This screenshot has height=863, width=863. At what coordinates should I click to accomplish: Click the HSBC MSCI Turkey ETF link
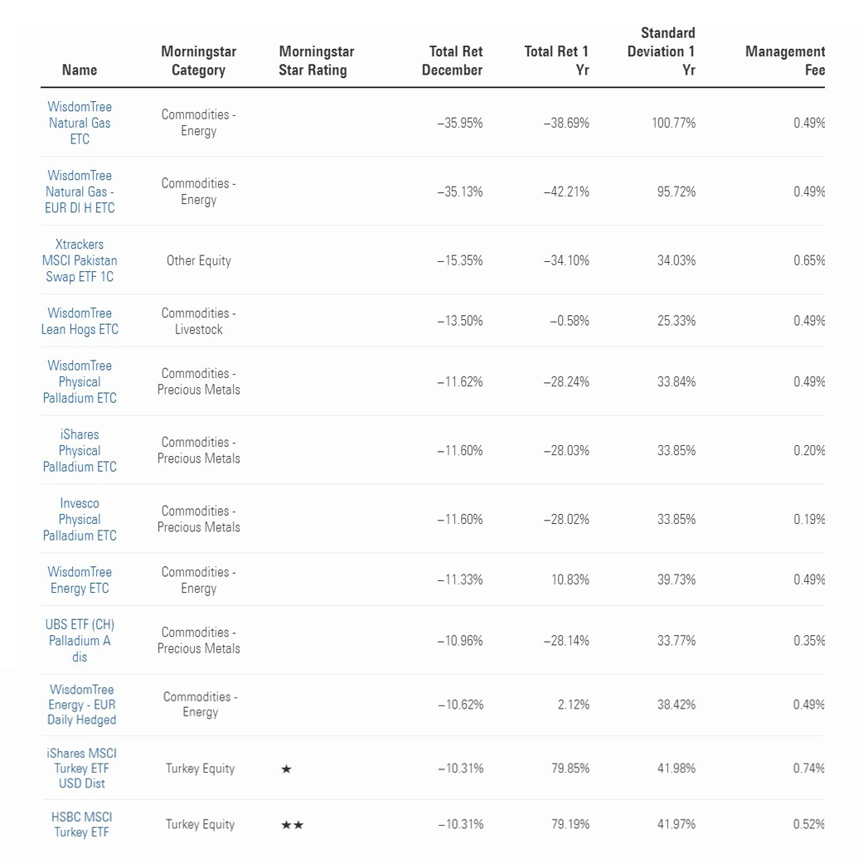point(81,824)
